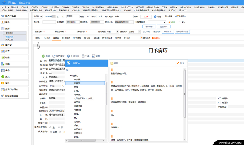244x145 pixels.
Task: Open the 查找方式 任意码 dropdown
Action: [139, 32]
